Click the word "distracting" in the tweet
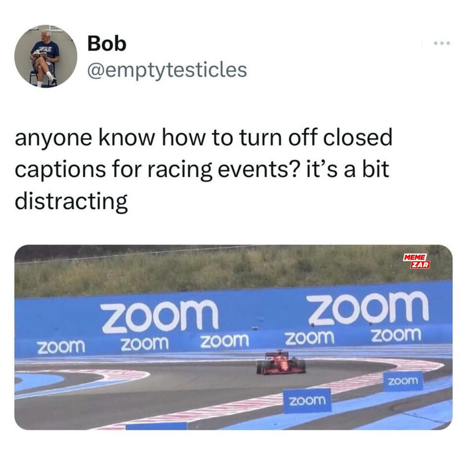 (x=71, y=202)
